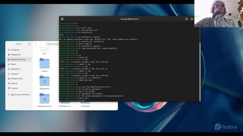Image resolution: width=243 pixels, height=136 pixels.
Task: Click terminal line 'chmod g+w abc1'
Action: pos(86,80)
